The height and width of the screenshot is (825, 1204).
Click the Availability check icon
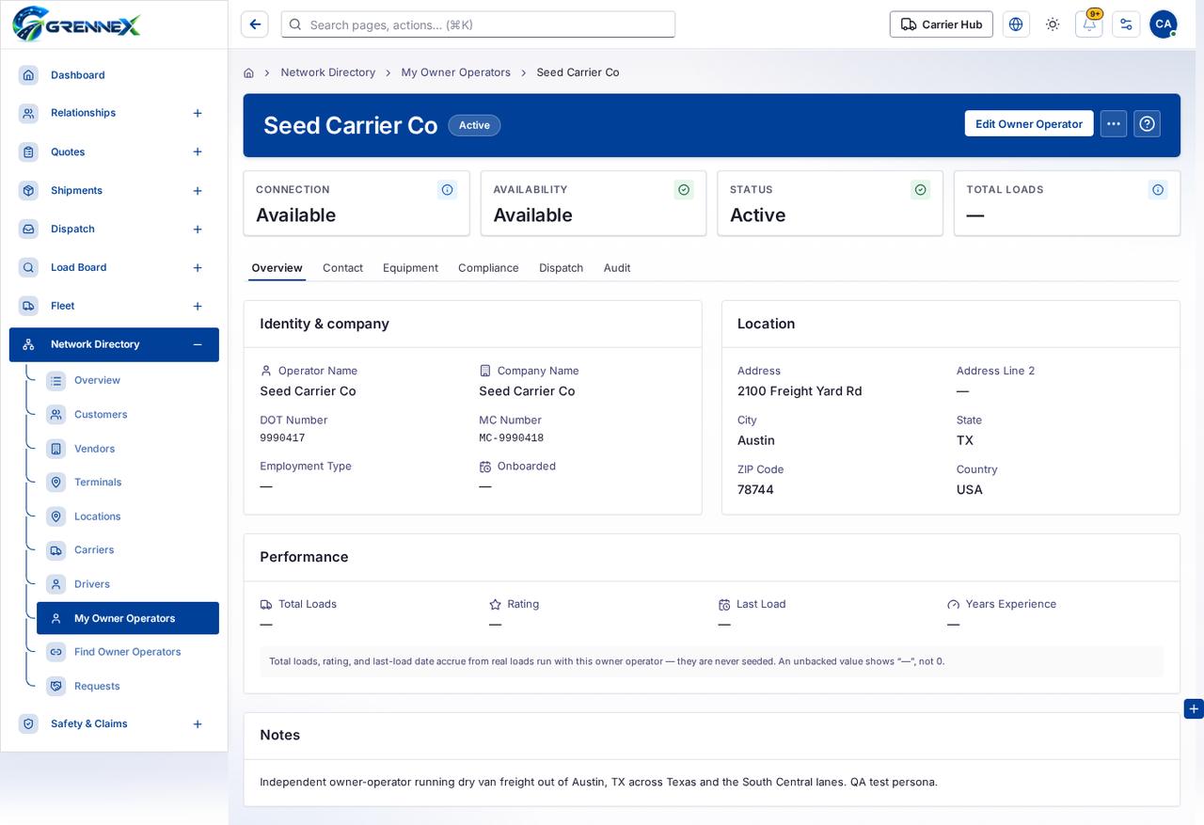[x=684, y=189]
